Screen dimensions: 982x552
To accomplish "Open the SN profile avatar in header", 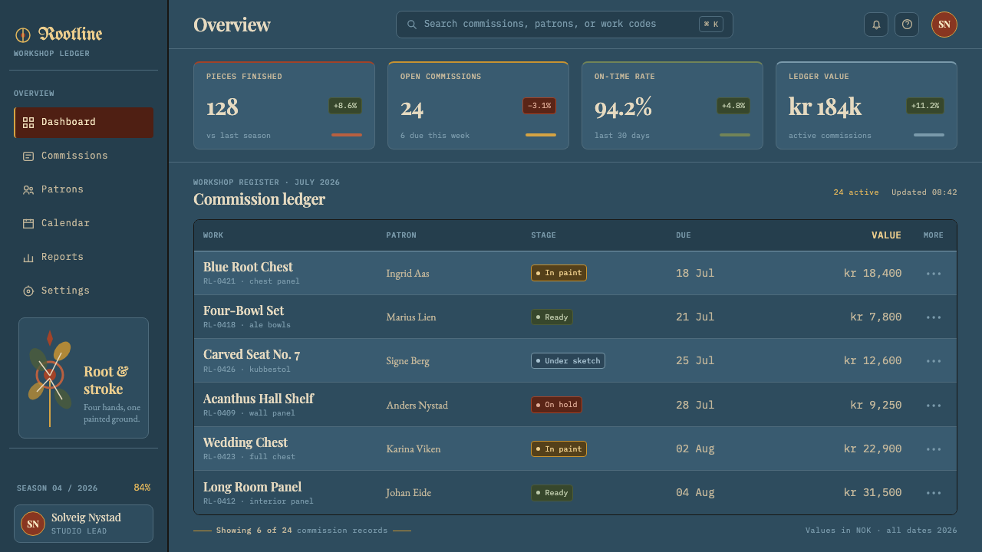I will click(944, 25).
